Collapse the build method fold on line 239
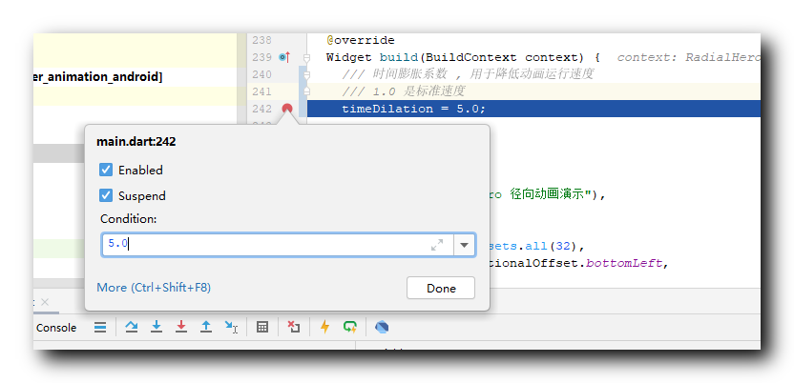 [306, 57]
